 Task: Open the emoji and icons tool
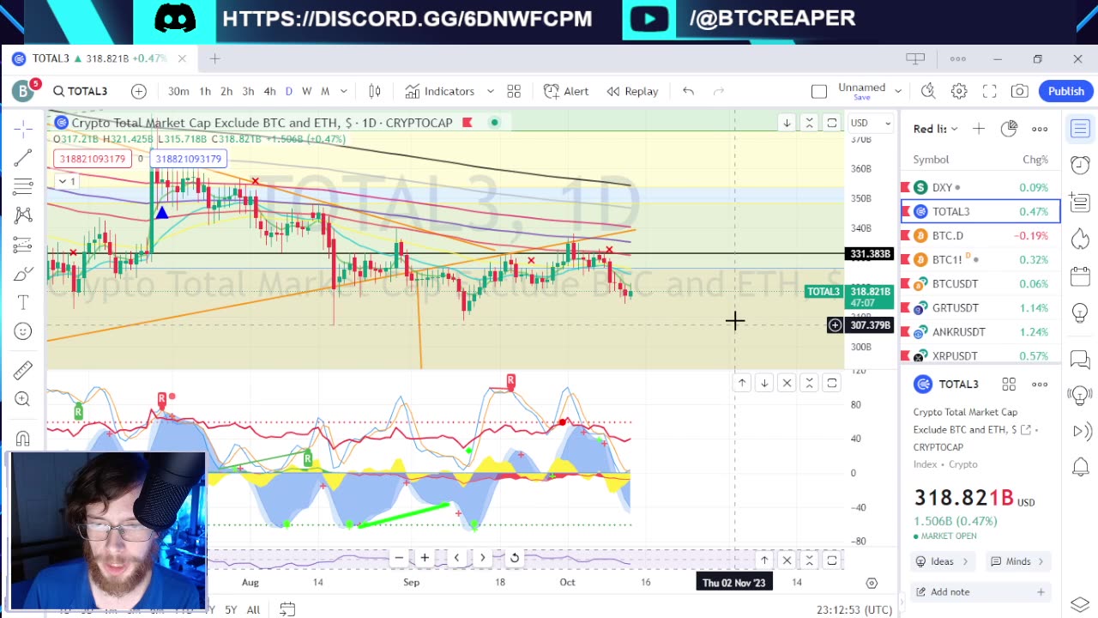[23, 331]
